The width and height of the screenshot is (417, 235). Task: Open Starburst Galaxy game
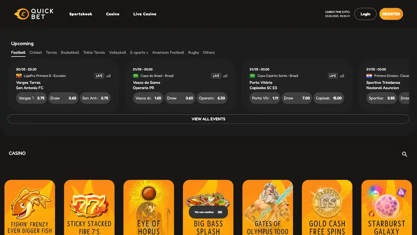pyautogui.click(x=387, y=207)
